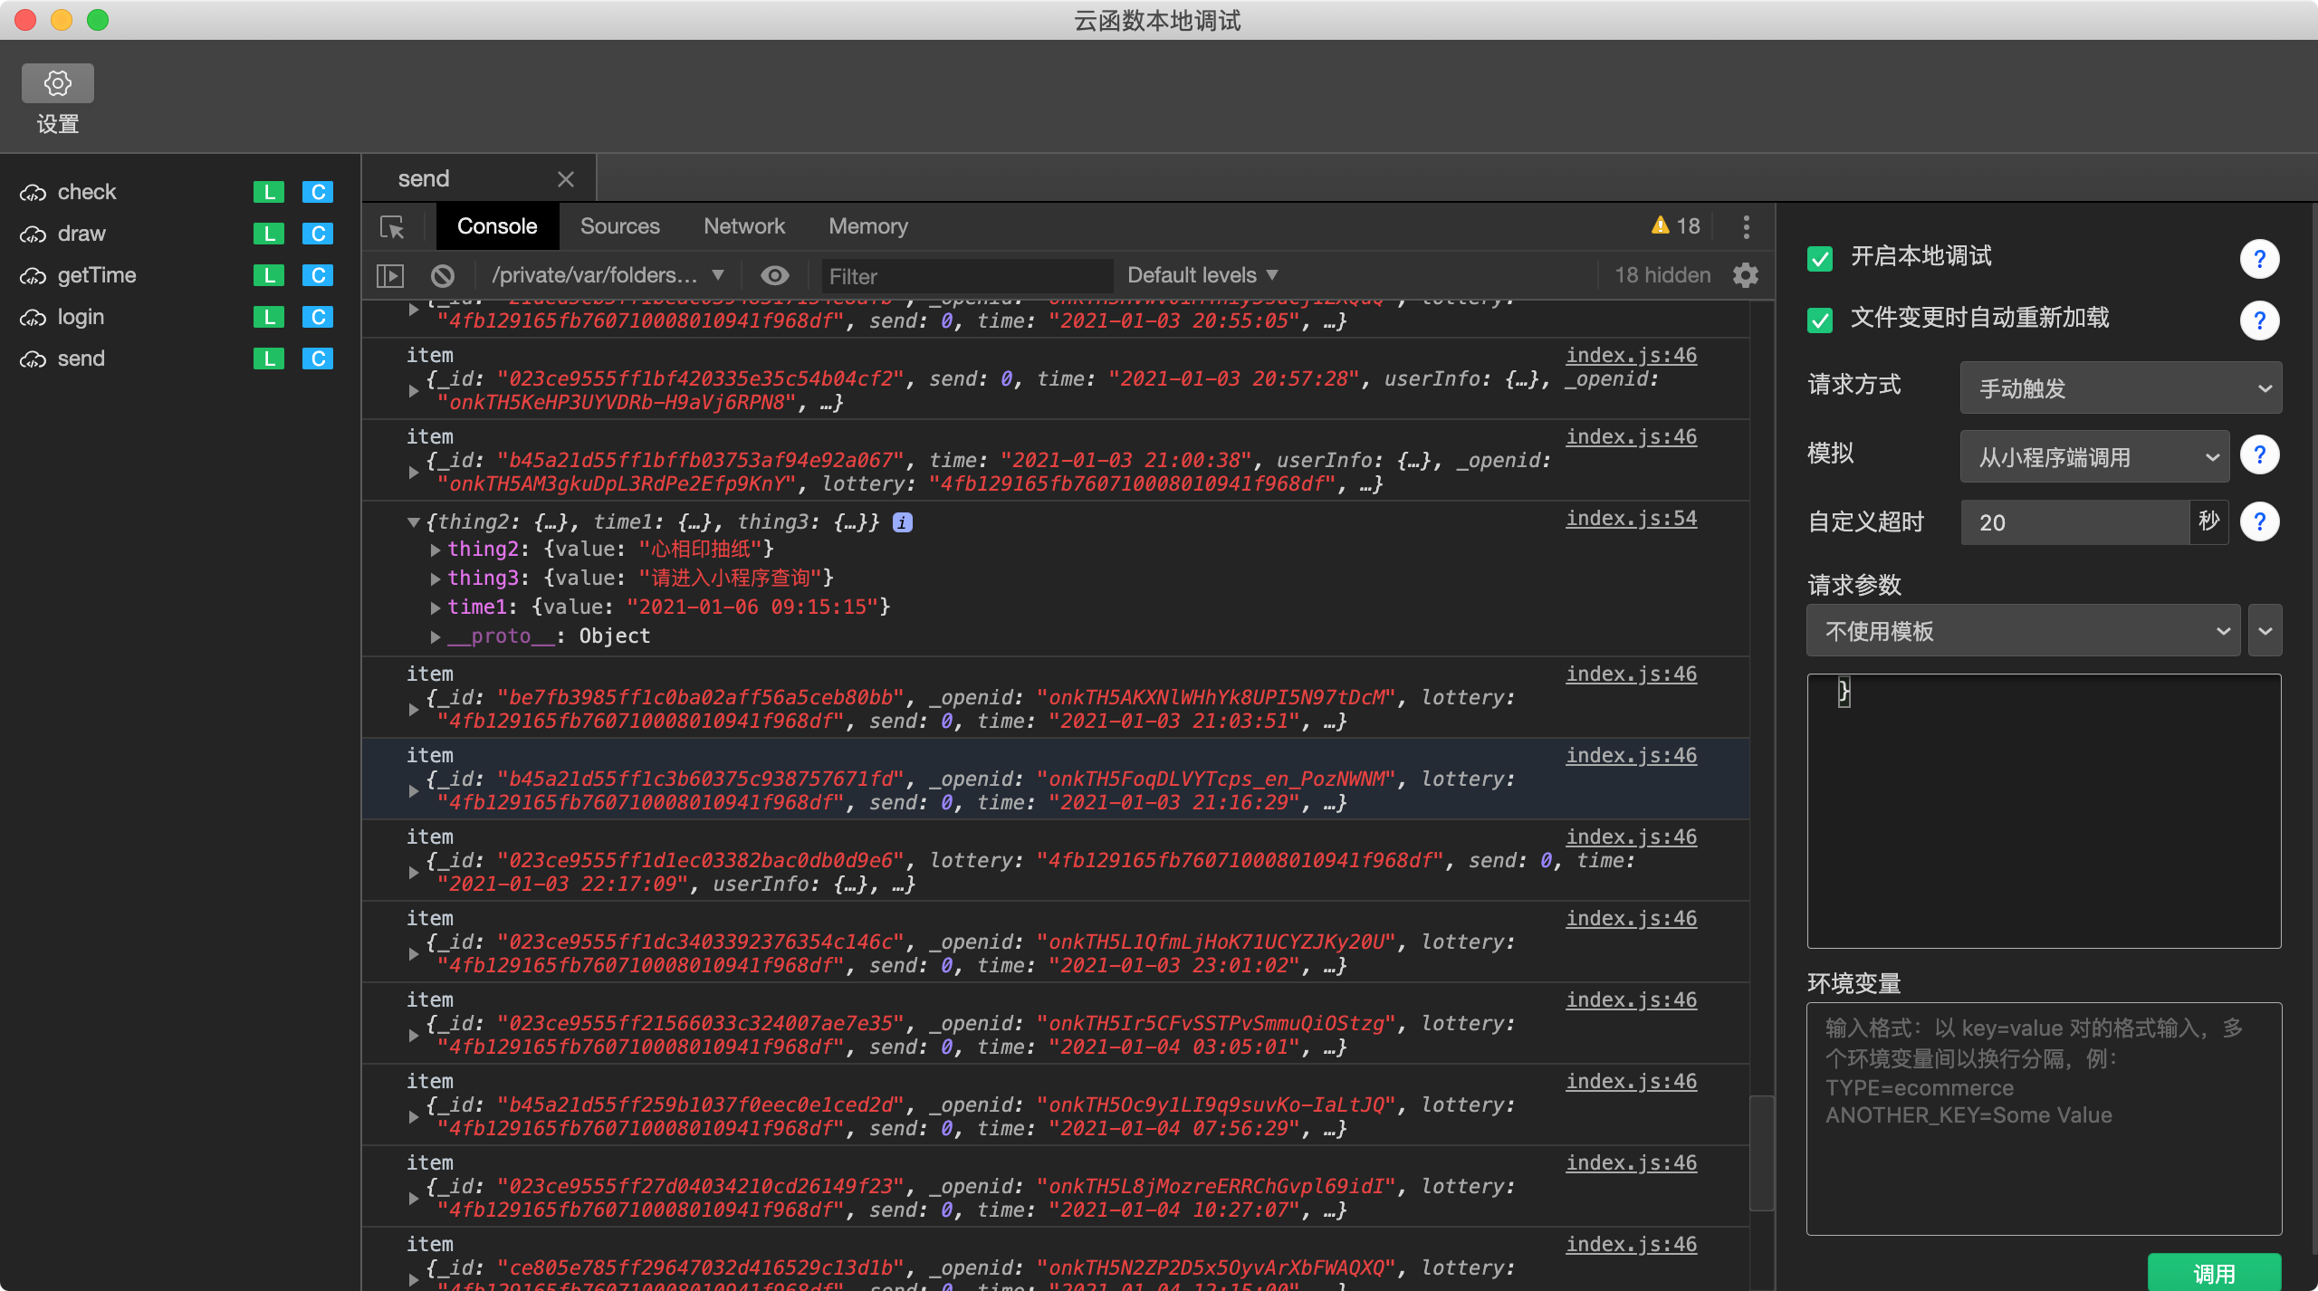Click the green 调用 button
This screenshot has width=2318, height=1291.
(2213, 1272)
